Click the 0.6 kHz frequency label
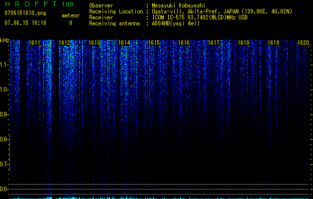 point(4,189)
